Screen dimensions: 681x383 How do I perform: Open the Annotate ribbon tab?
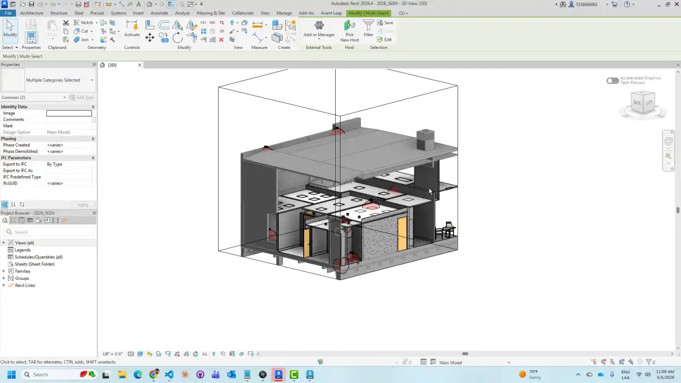[159, 13]
